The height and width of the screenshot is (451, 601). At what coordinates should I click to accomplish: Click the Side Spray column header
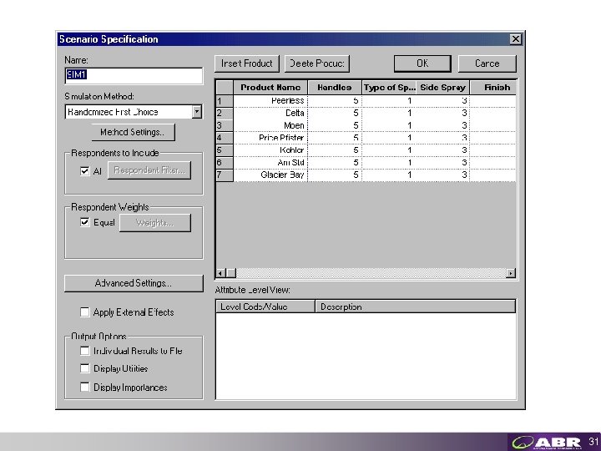(442, 88)
